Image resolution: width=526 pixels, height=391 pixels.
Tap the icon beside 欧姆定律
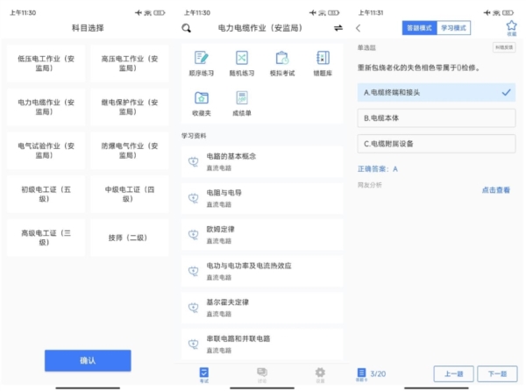[x=193, y=235]
